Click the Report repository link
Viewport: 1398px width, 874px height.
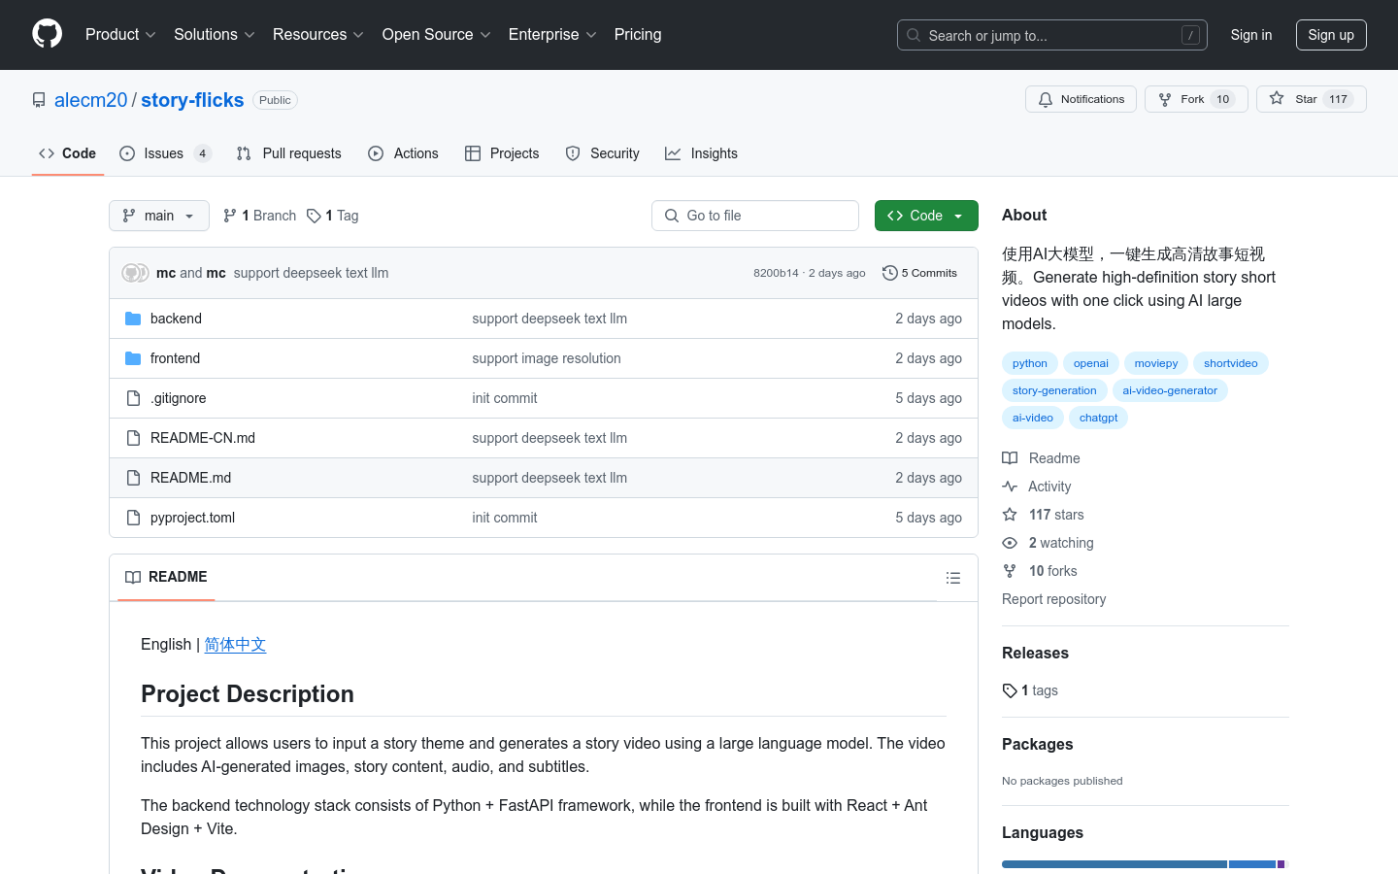pyautogui.click(x=1053, y=599)
